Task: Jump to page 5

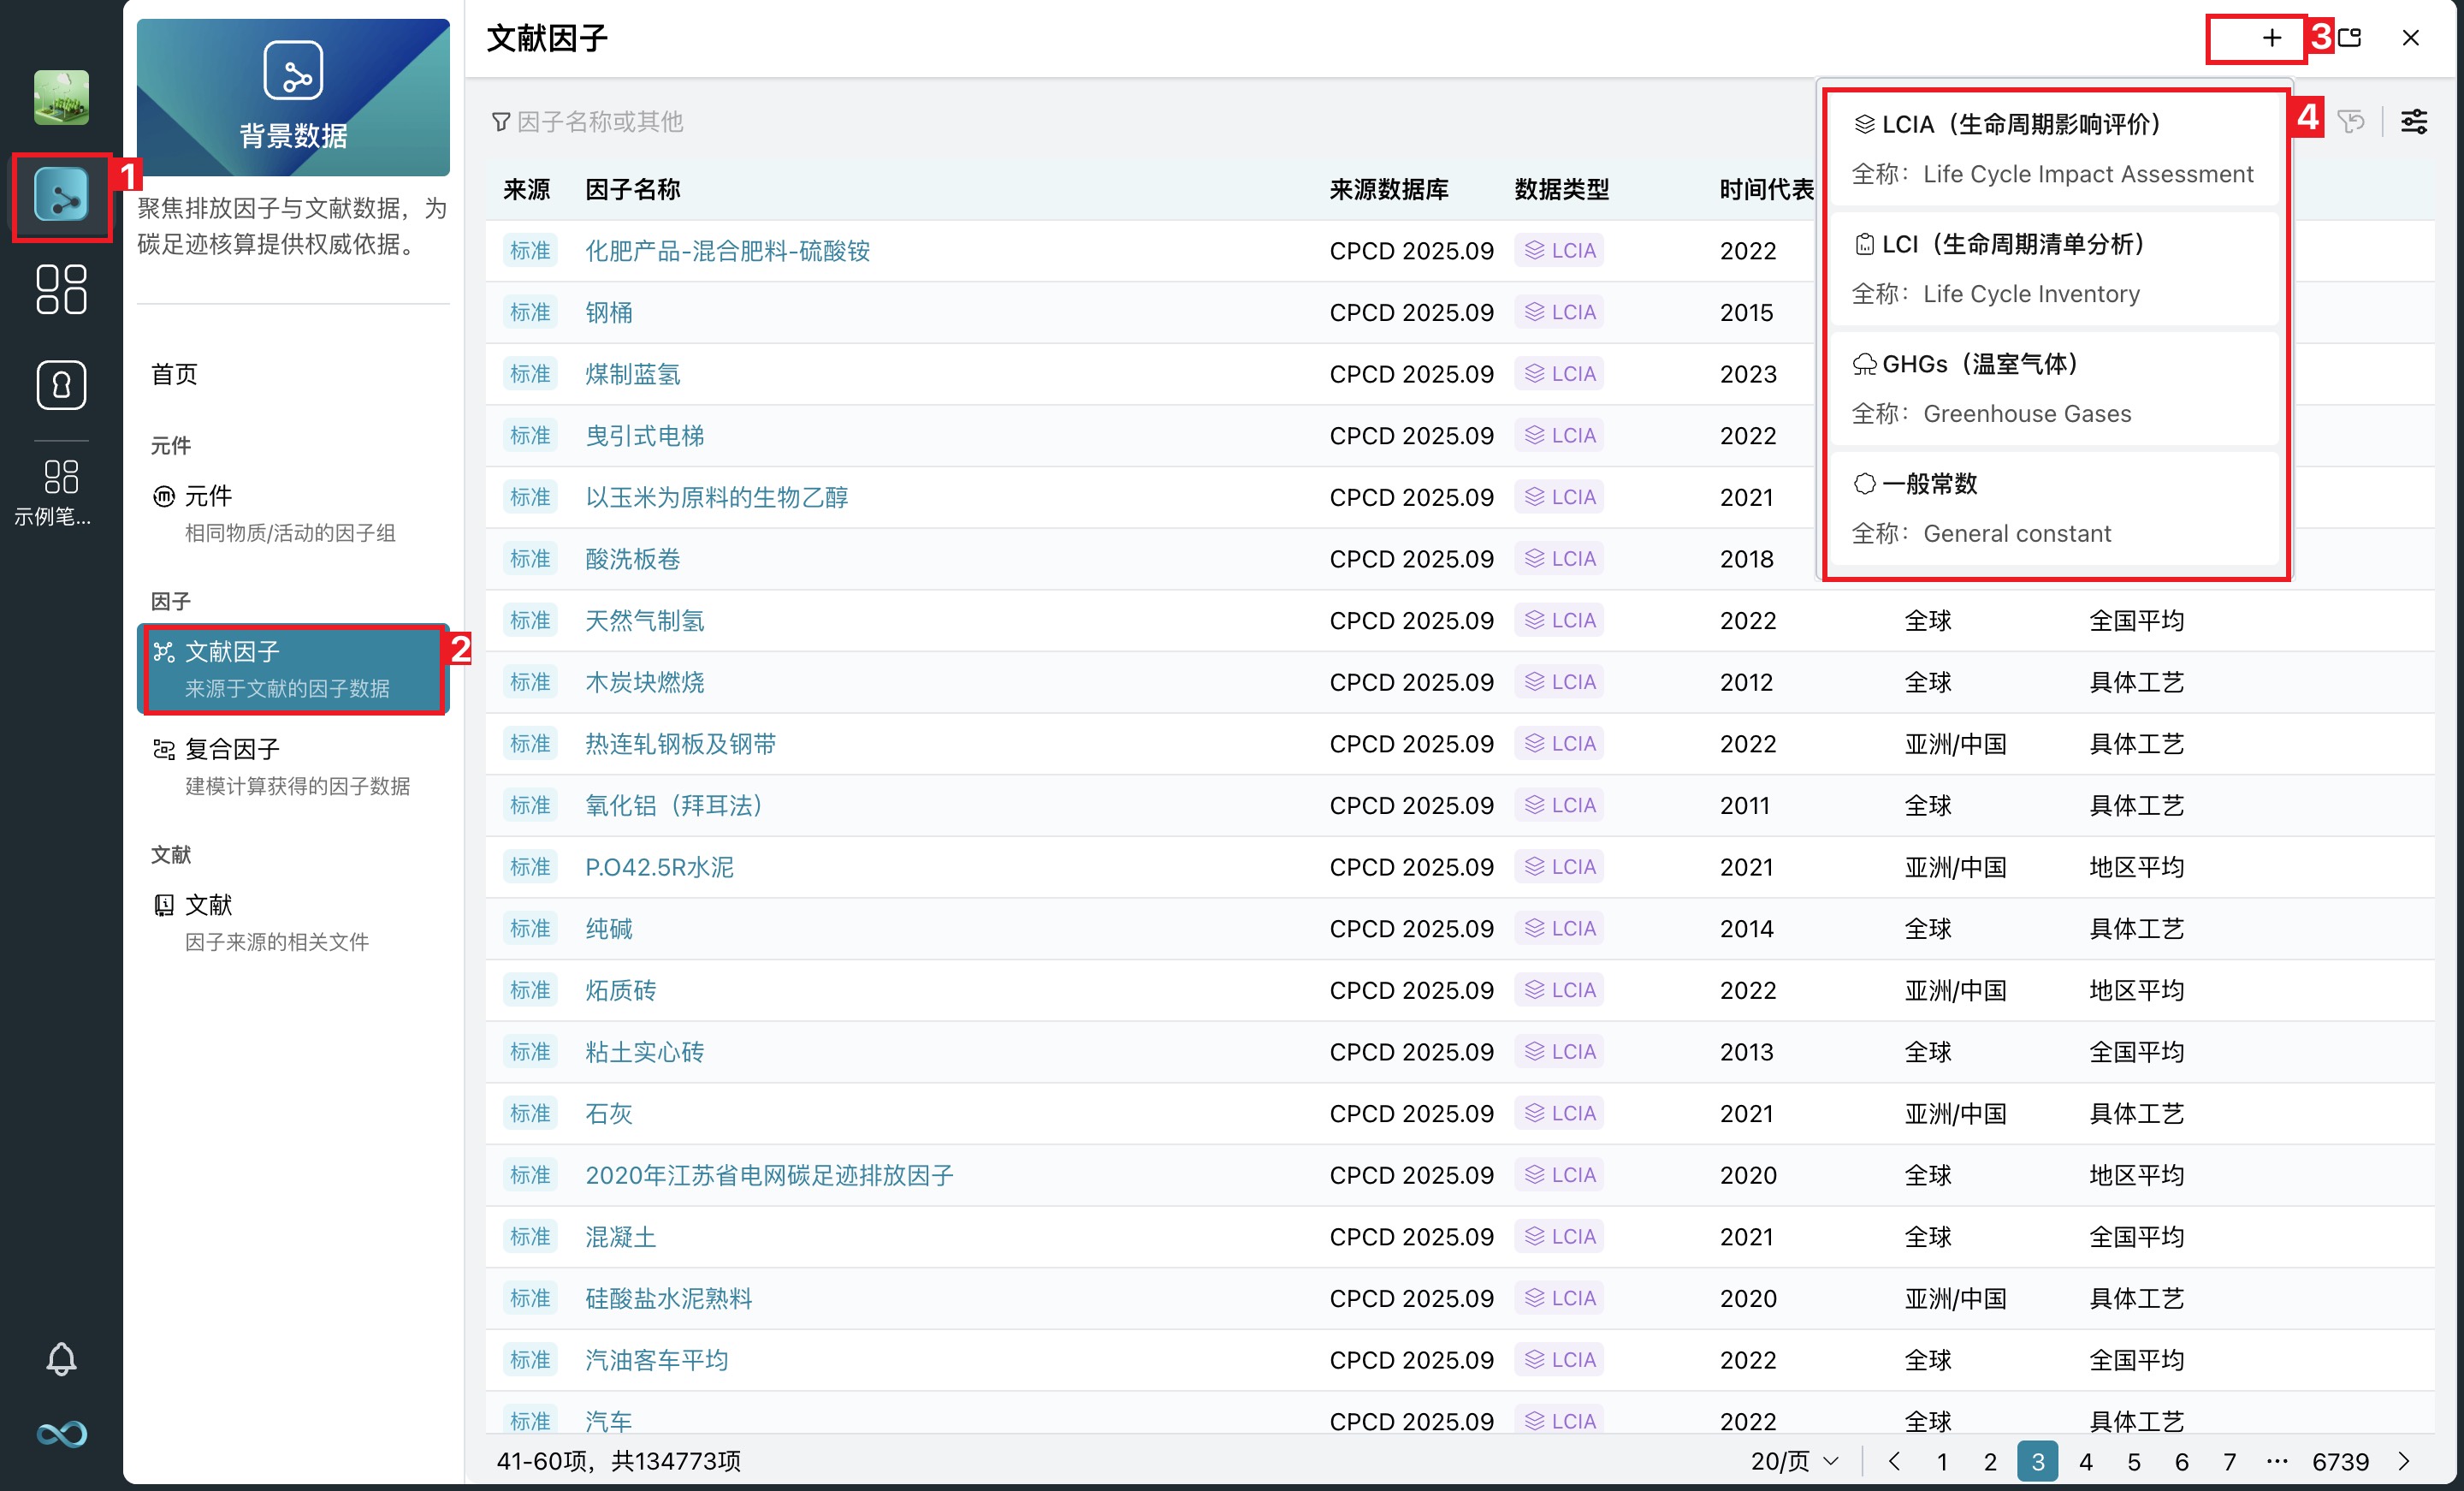Action: coord(2133,1461)
